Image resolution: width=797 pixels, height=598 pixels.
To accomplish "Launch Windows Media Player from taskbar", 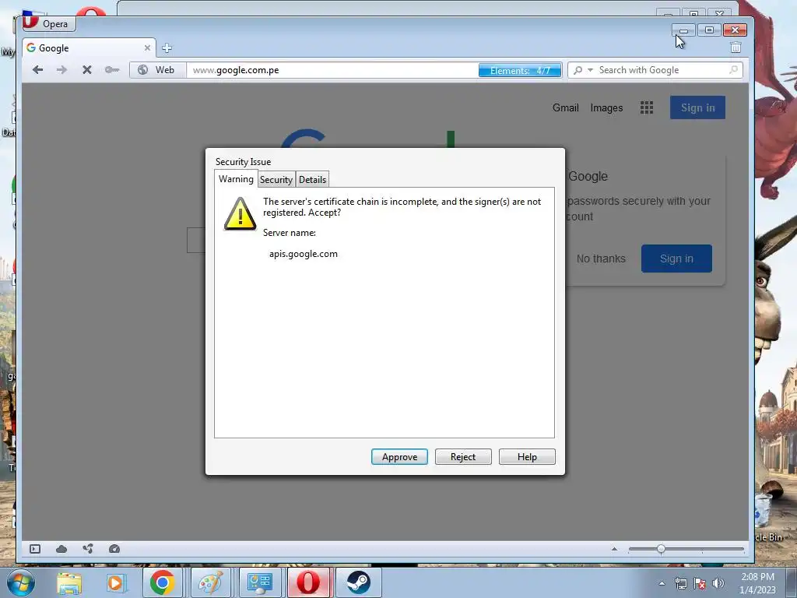I will 115,582.
